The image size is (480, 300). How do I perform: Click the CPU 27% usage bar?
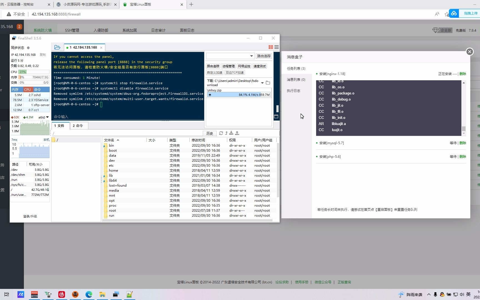click(34, 72)
